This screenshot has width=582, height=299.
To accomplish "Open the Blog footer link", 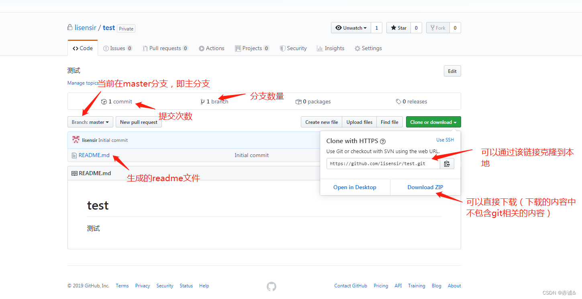I will 437,286.
